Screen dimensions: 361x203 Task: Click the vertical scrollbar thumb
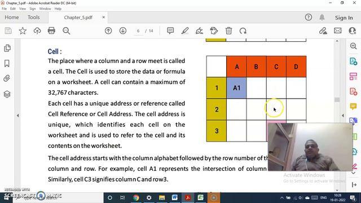point(337,100)
